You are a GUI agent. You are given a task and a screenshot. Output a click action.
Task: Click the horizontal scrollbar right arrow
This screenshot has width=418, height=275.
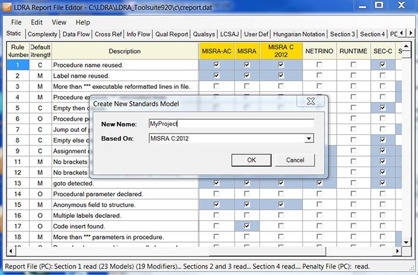397,251
